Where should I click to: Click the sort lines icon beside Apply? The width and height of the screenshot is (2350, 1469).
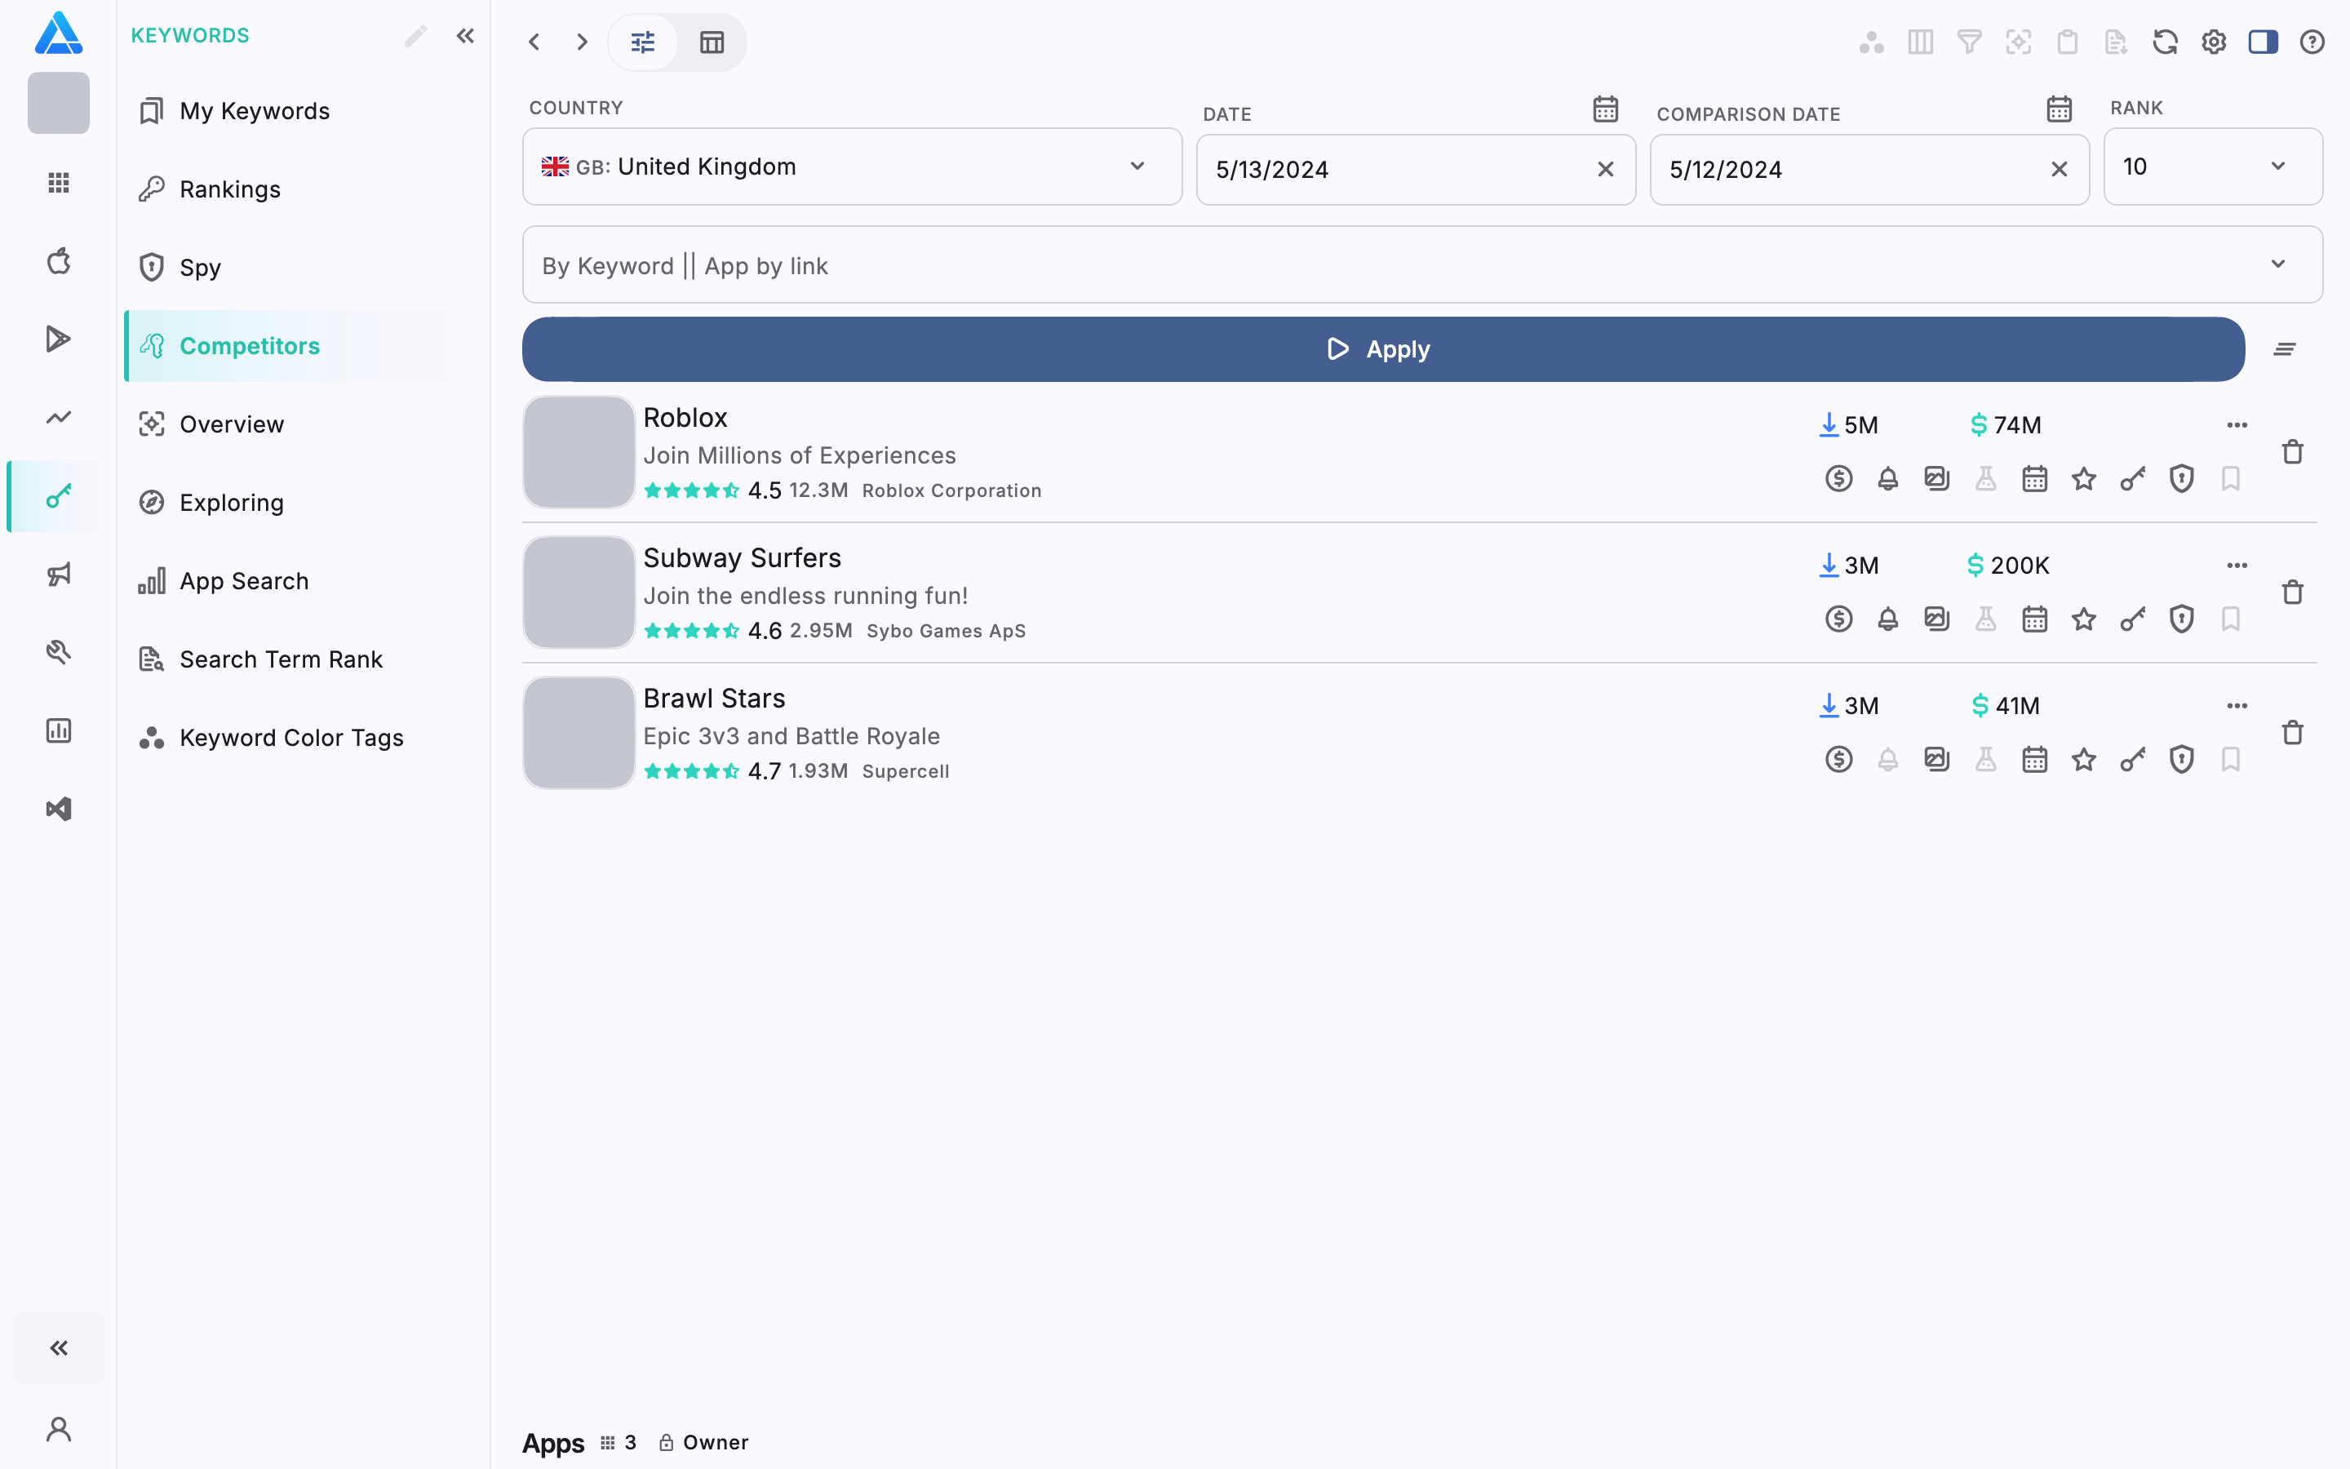[2285, 348]
